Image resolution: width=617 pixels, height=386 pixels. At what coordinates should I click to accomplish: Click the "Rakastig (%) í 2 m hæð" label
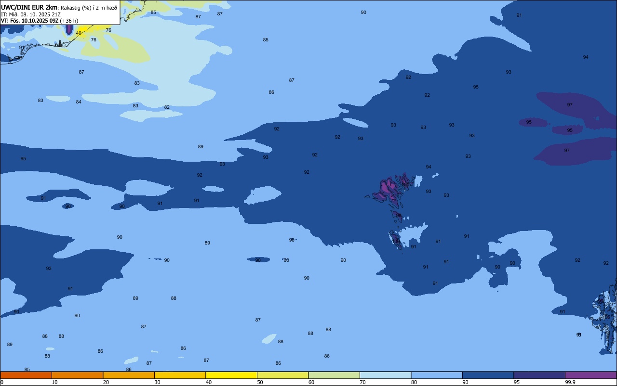point(89,8)
